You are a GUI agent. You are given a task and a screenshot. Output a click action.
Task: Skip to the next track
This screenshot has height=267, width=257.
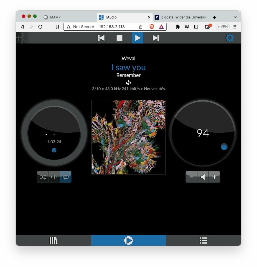155,38
